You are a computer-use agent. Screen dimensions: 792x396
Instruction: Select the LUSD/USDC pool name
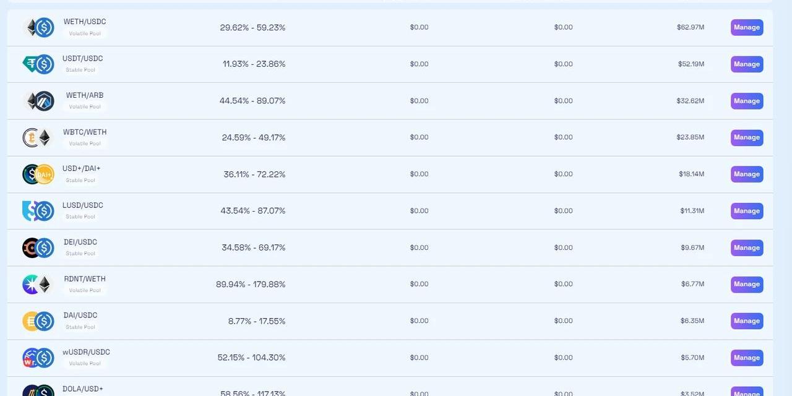[x=83, y=205]
